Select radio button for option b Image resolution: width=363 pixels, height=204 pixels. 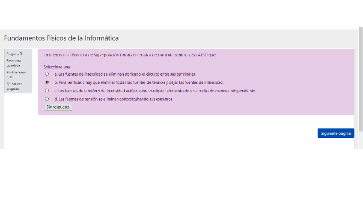(47, 82)
